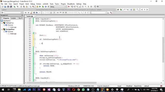Collapse the StorageVirus project tree node

[2, 29]
